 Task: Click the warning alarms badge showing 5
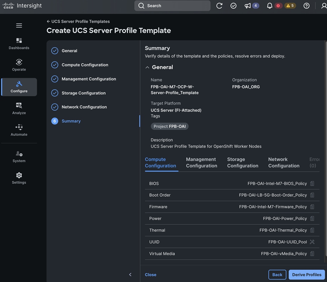pyautogui.click(x=290, y=6)
